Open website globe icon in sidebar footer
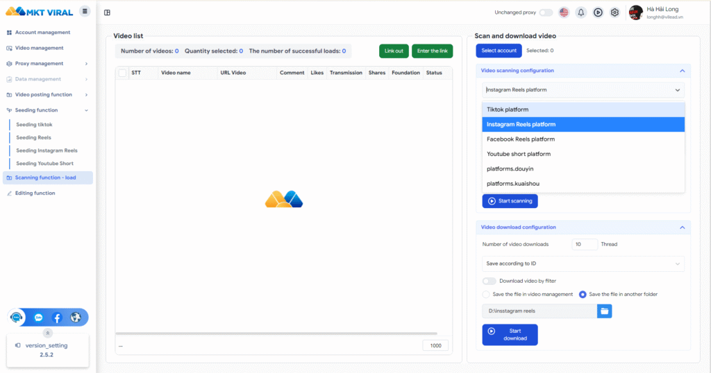The height and width of the screenshot is (373, 711). click(x=76, y=318)
